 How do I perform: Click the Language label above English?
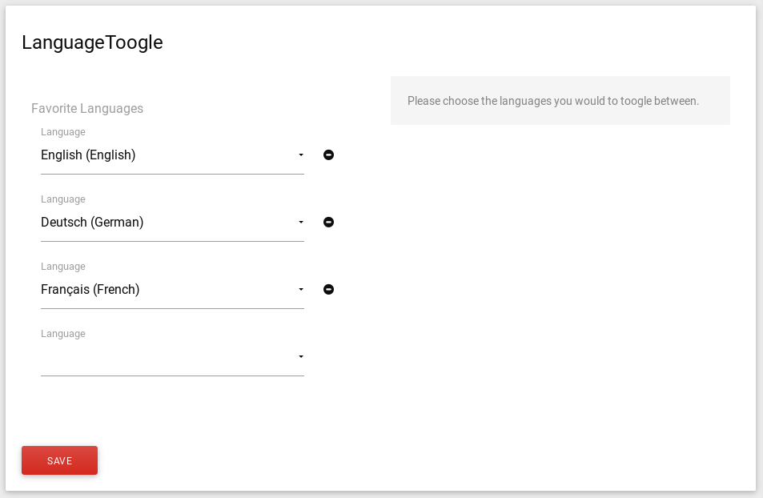click(x=63, y=132)
